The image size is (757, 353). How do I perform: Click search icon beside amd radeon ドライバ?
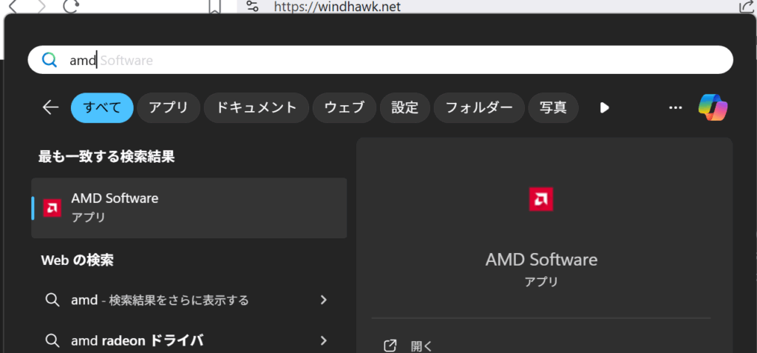52,341
